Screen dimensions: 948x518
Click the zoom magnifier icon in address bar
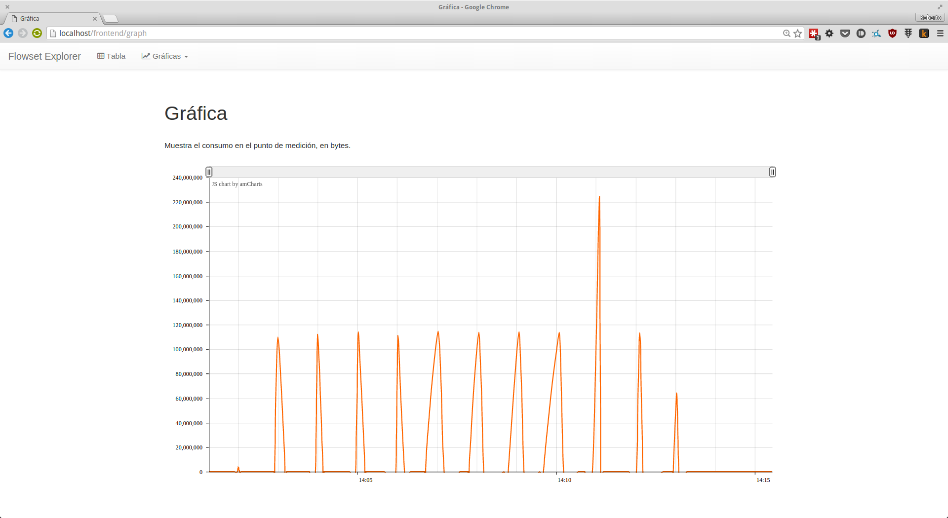787,34
